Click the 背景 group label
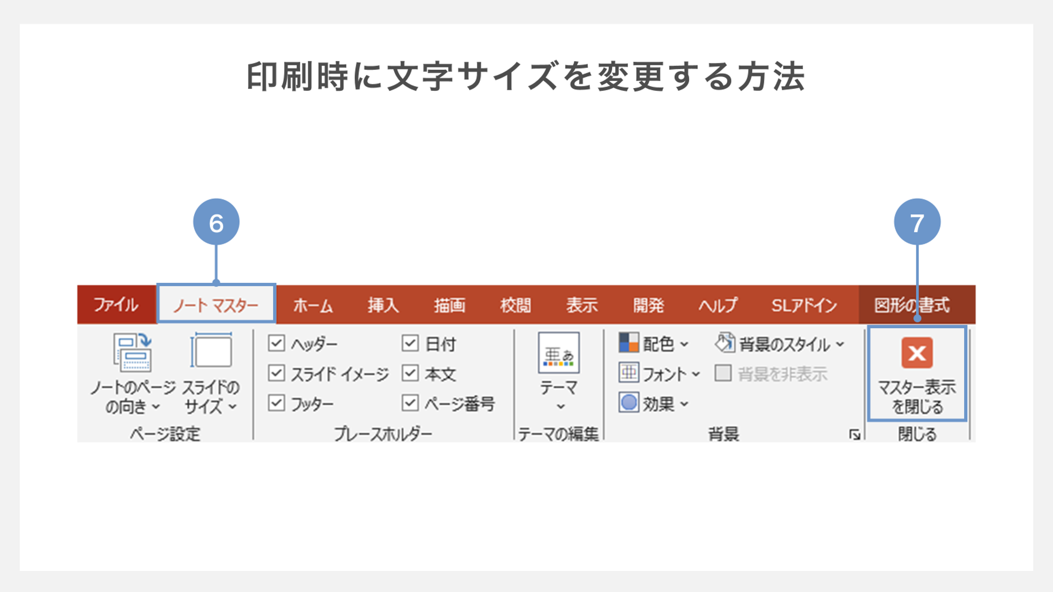1053x592 pixels. coord(723,434)
